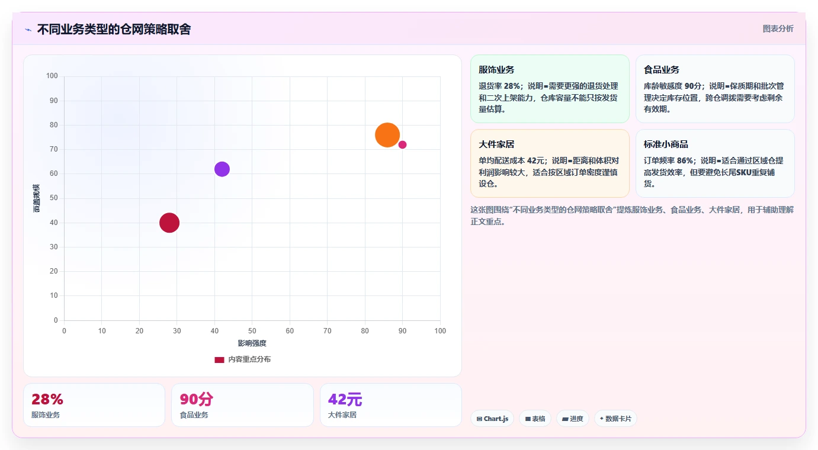Click the y-axis tick label 100
The image size is (818, 450).
pyautogui.click(x=52, y=76)
